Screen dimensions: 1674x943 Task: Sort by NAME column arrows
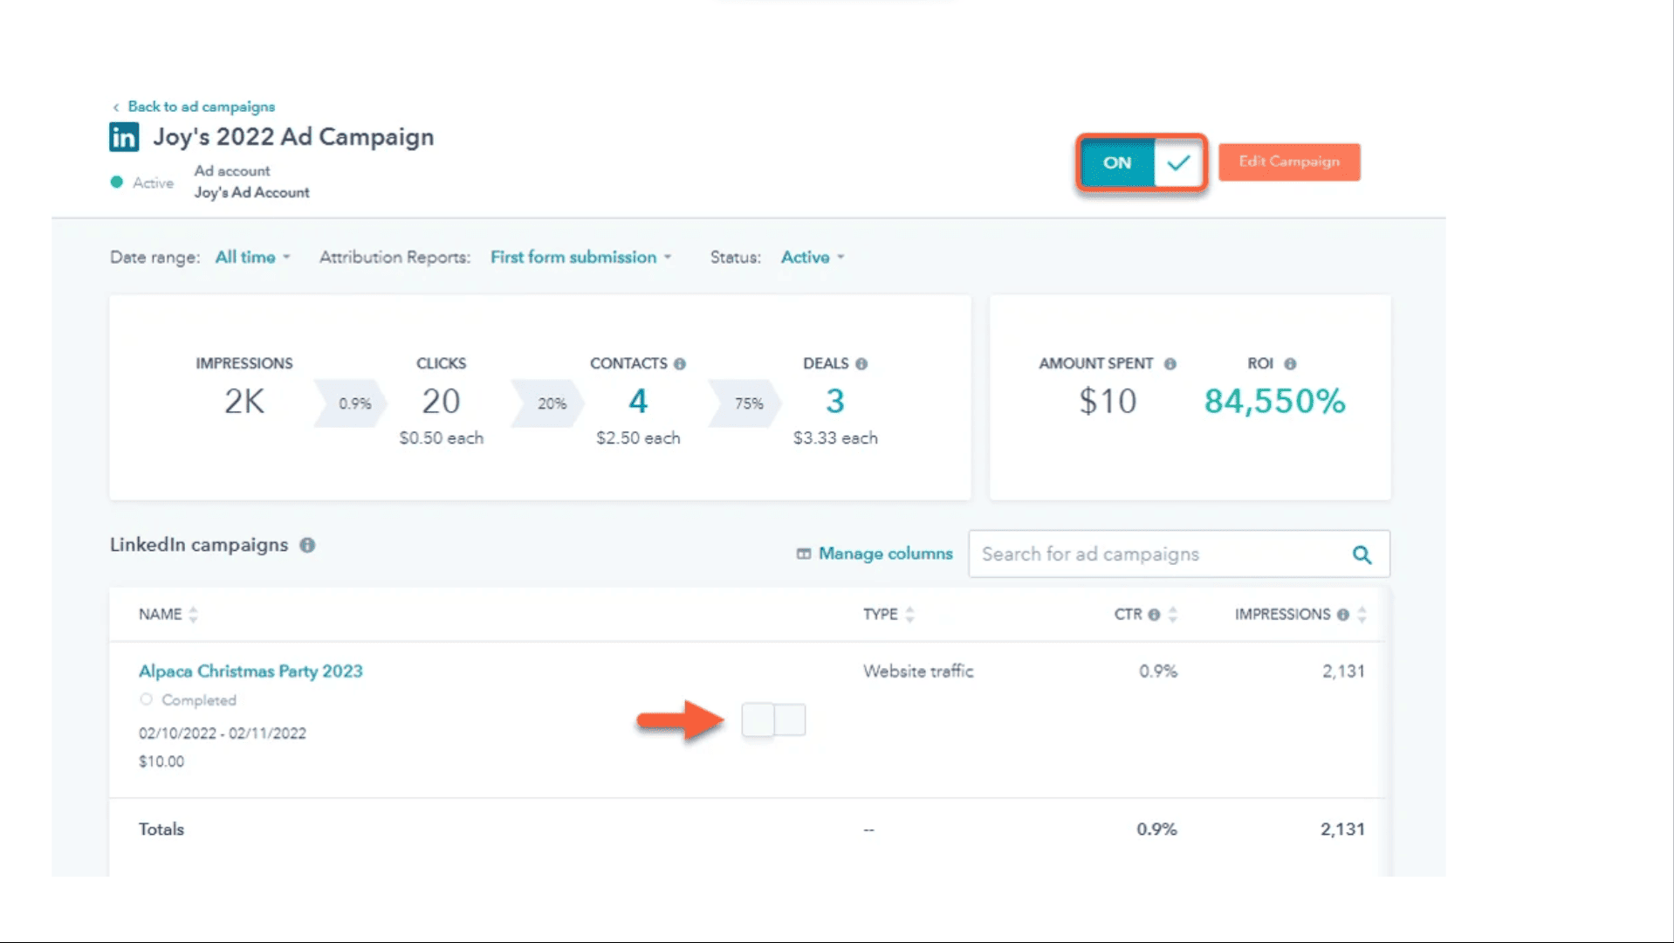(194, 615)
